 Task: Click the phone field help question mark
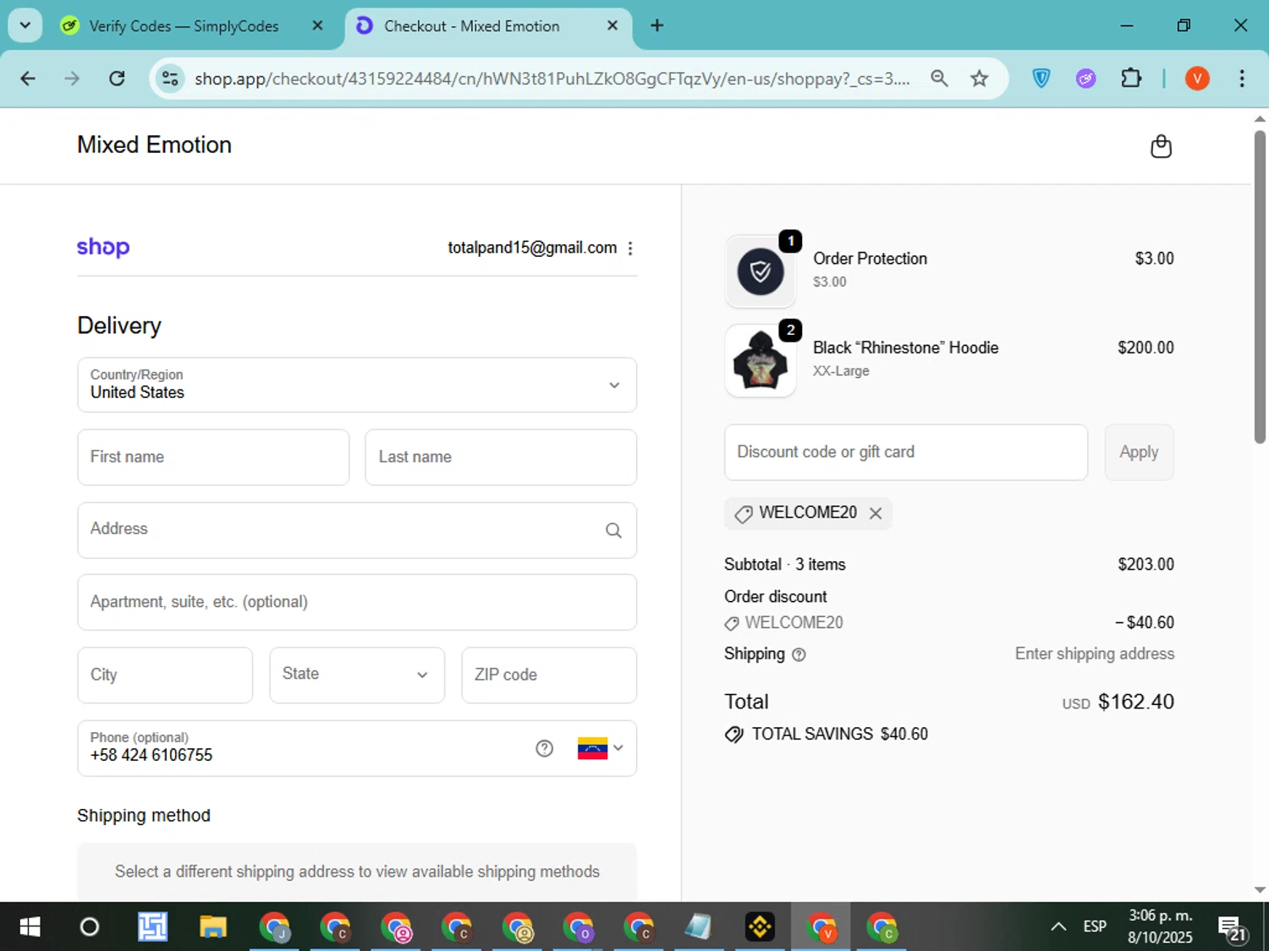click(x=545, y=748)
